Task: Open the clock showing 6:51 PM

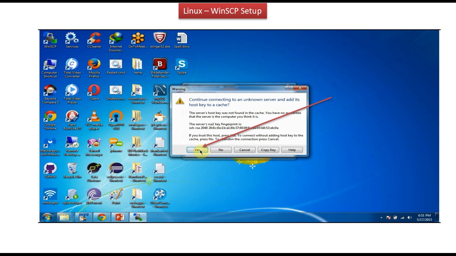Action: point(424,218)
